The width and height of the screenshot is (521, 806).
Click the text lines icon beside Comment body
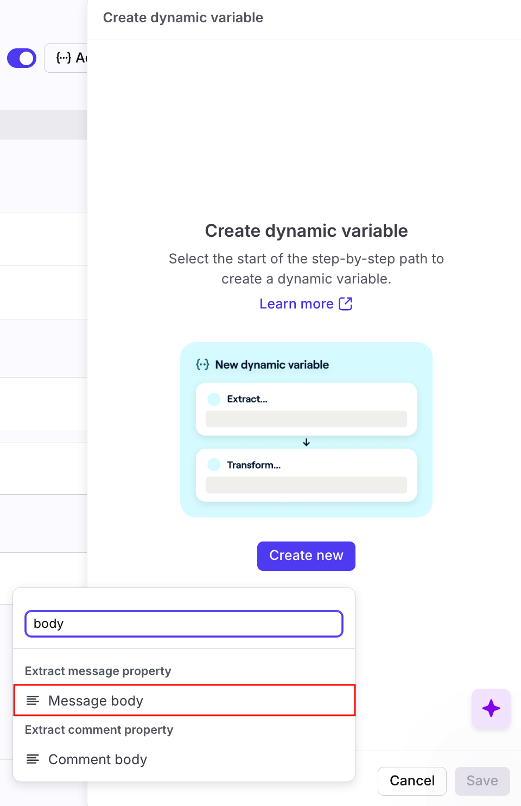(33, 759)
